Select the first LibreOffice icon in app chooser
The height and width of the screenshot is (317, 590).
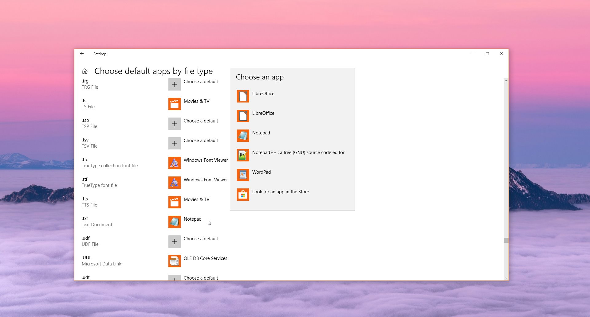243,96
